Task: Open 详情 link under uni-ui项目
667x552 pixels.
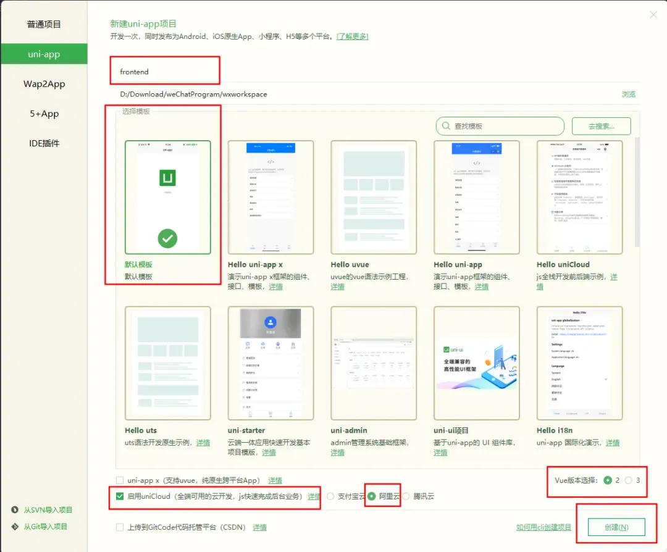Action: [x=441, y=453]
